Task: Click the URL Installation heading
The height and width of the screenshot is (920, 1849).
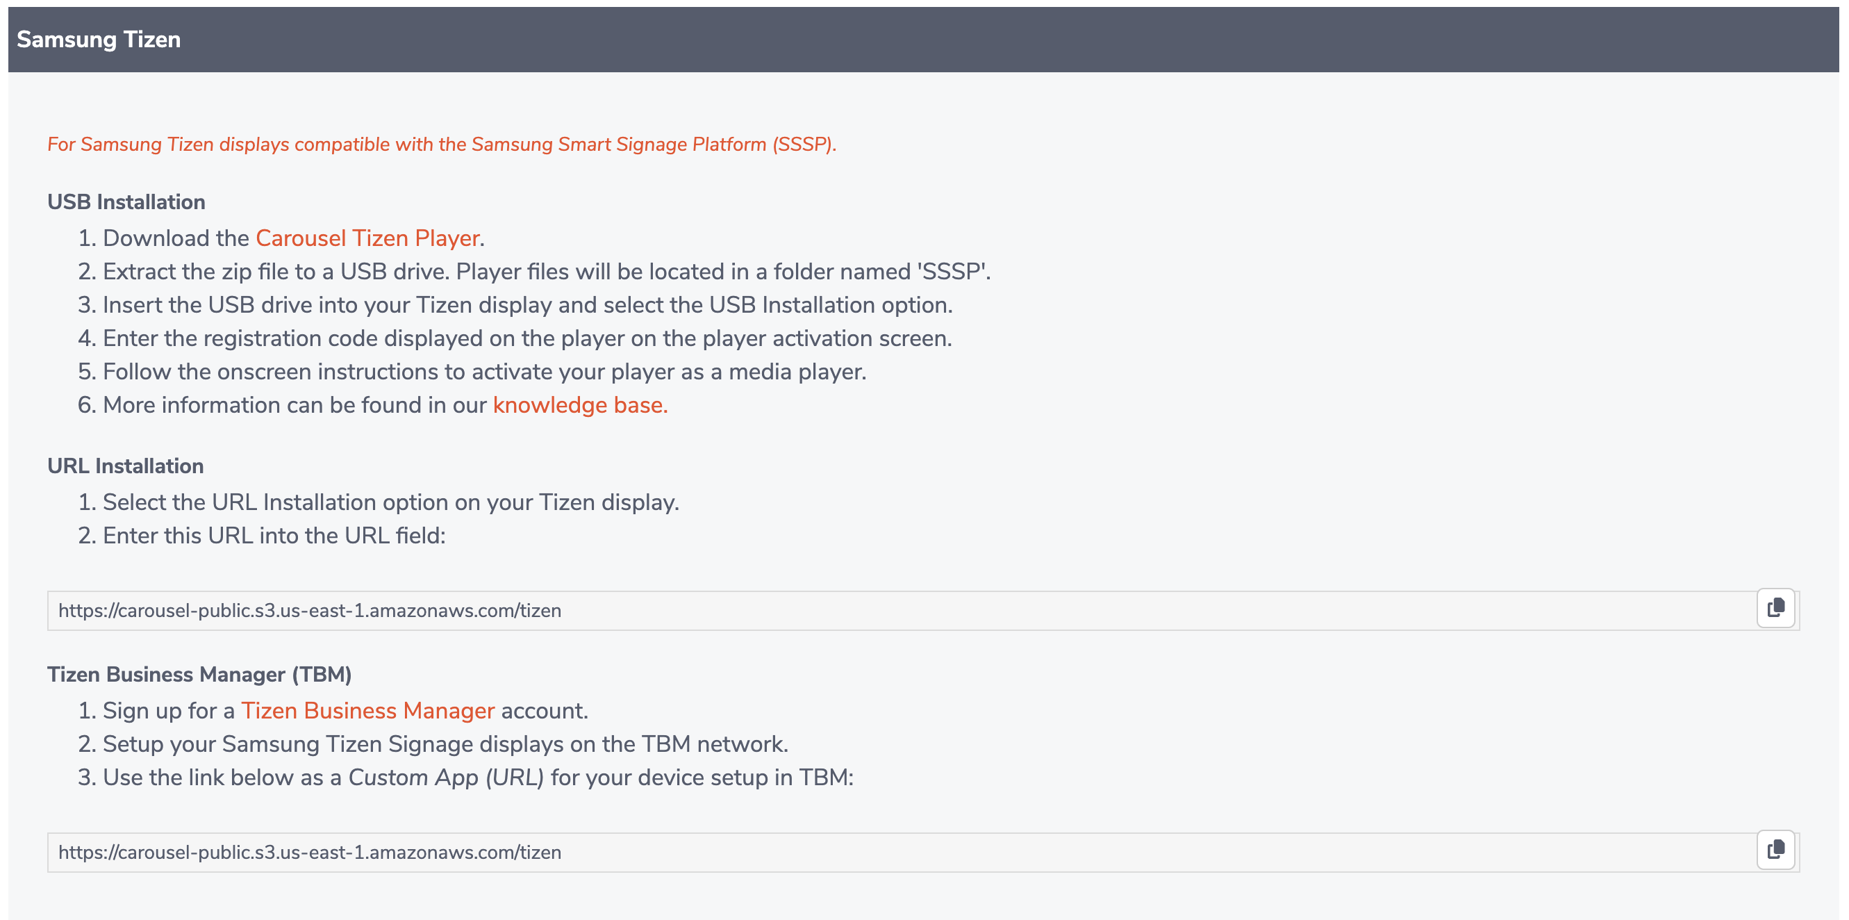Action: tap(126, 466)
